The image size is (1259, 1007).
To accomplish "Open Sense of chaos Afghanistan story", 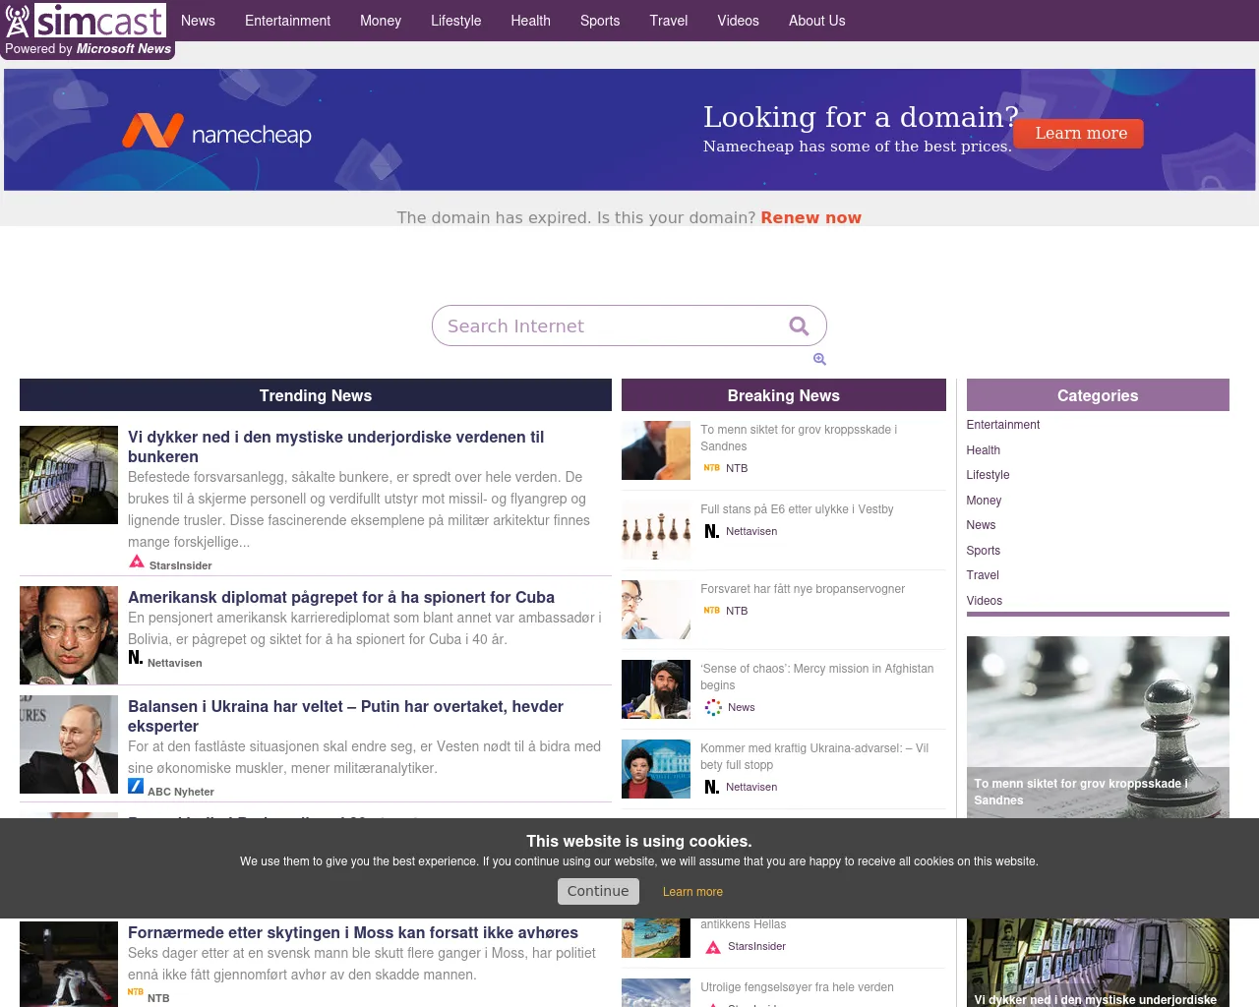I will pos(816,677).
